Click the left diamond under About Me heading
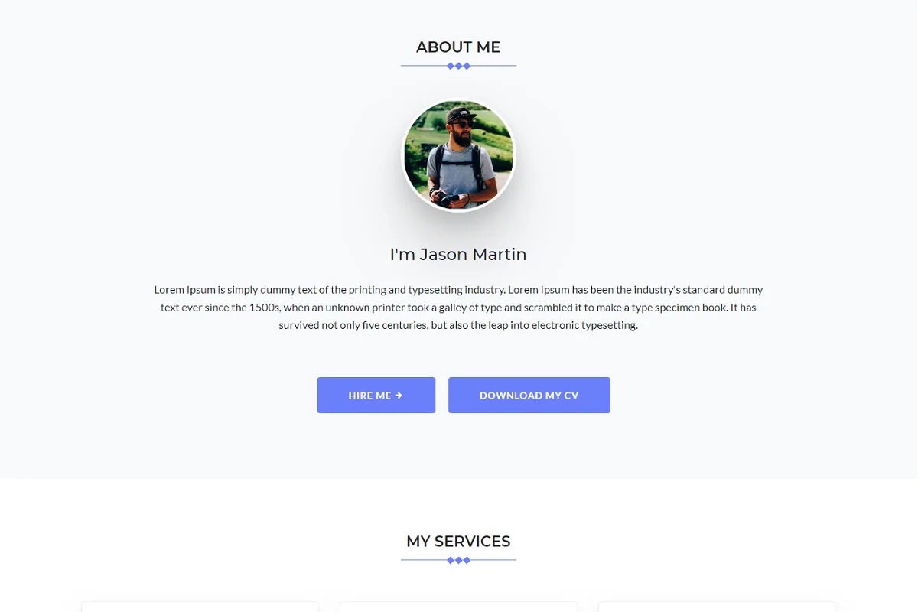Image resolution: width=918 pixels, height=612 pixels. coord(451,66)
